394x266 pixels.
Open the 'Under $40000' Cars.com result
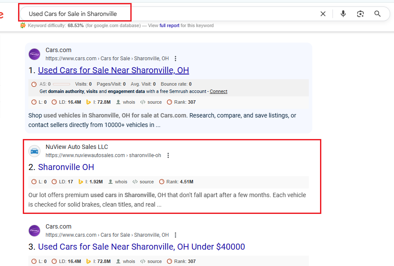[x=141, y=247]
